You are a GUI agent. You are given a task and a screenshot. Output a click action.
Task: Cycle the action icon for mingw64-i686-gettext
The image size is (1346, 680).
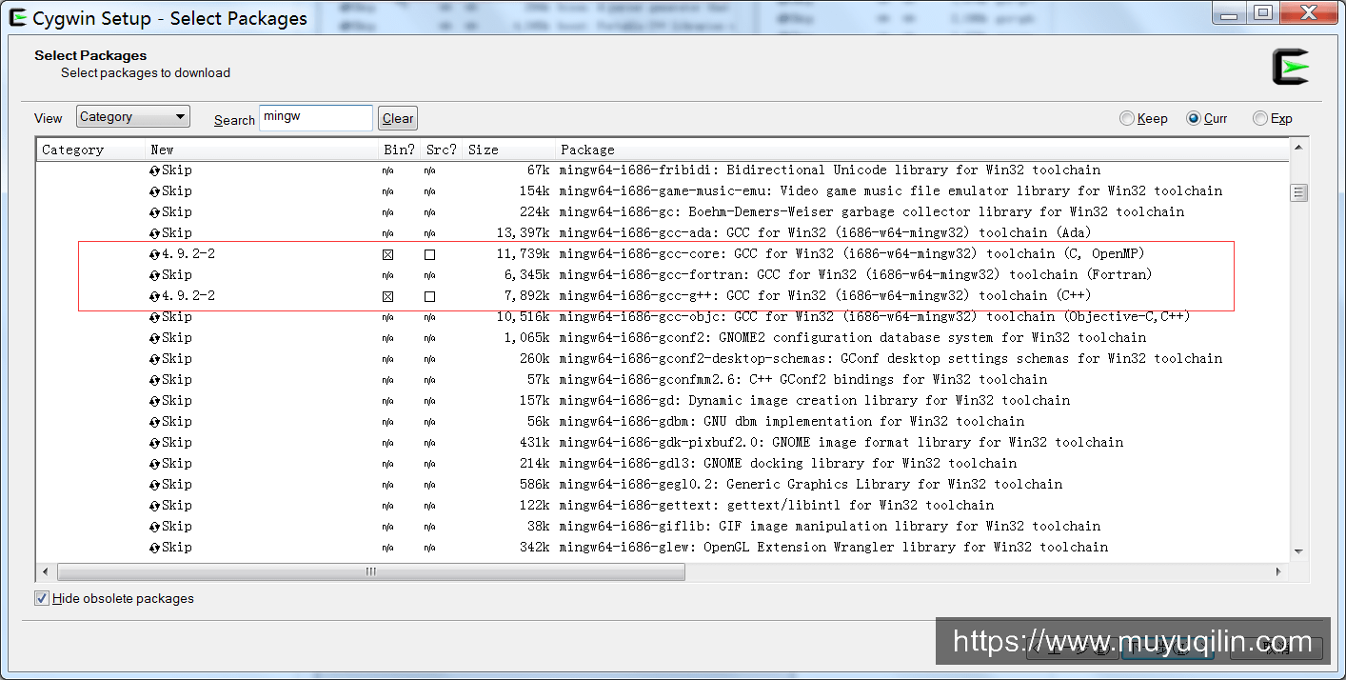[154, 506]
